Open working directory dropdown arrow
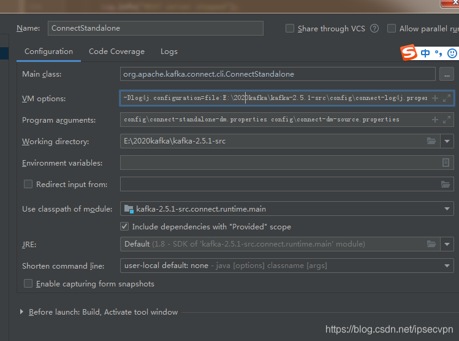459x341 pixels. point(447,141)
